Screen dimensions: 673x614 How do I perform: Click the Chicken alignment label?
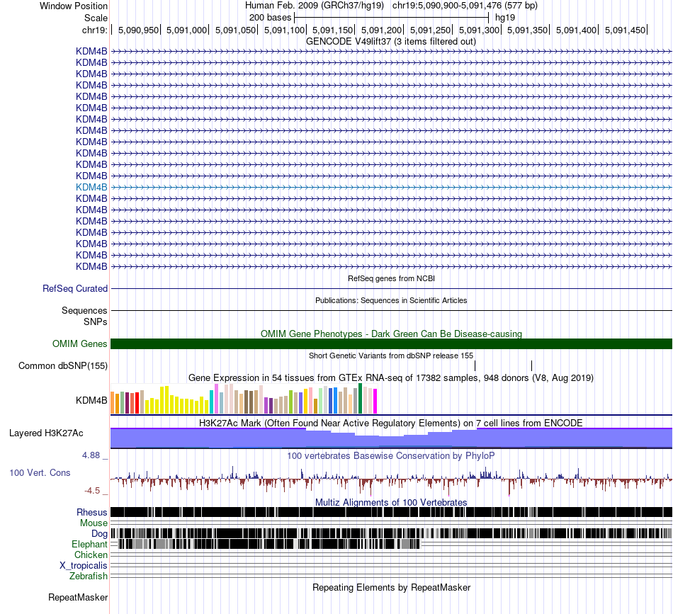[x=91, y=555]
